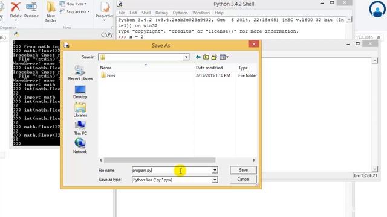Click the Ln: 1 status bar entry
387x217 pixels.
tap(358, 175)
